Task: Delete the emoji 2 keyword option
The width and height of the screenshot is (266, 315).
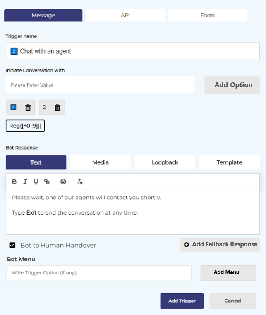Action: pos(28,107)
